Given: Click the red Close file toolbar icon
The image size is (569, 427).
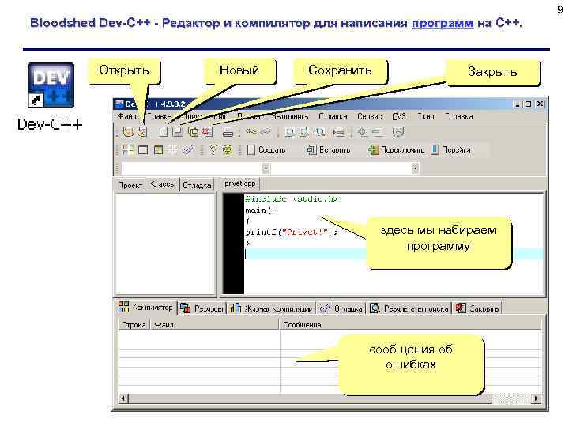Looking at the screenshot, I should coord(208,132).
